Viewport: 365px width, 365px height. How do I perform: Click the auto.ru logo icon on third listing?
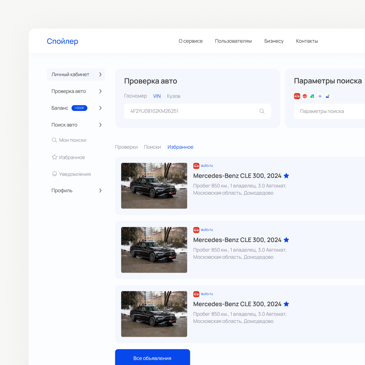pyautogui.click(x=196, y=294)
